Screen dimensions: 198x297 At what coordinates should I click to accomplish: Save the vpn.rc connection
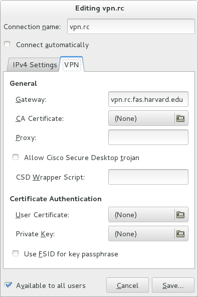coord(173,285)
